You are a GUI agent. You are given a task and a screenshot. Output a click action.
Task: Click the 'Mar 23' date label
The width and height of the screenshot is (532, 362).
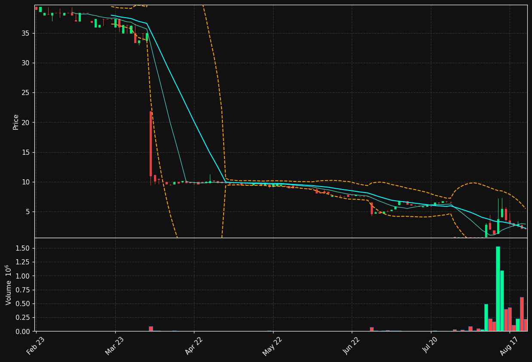[x=114, y=346]
